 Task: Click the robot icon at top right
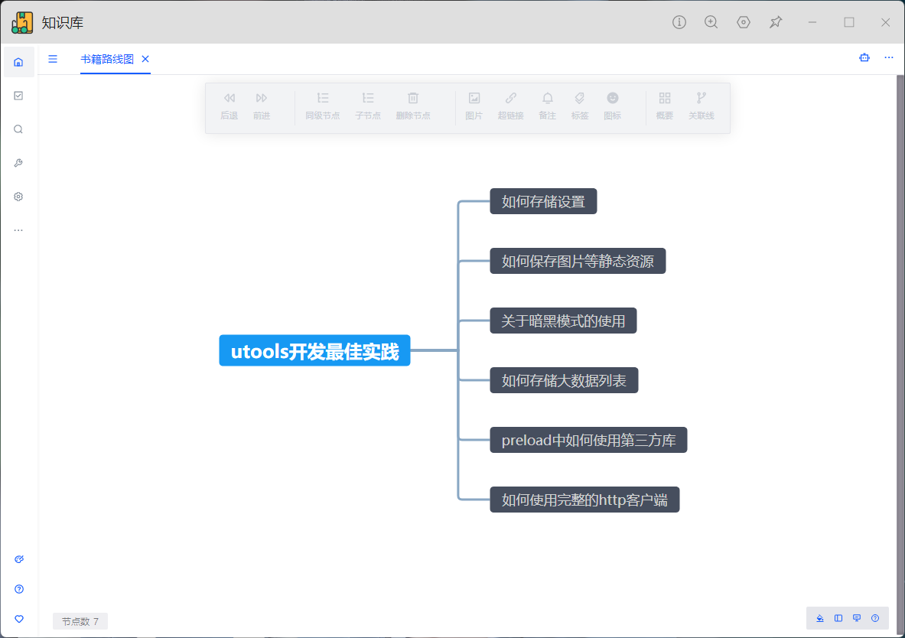(864, 57)
